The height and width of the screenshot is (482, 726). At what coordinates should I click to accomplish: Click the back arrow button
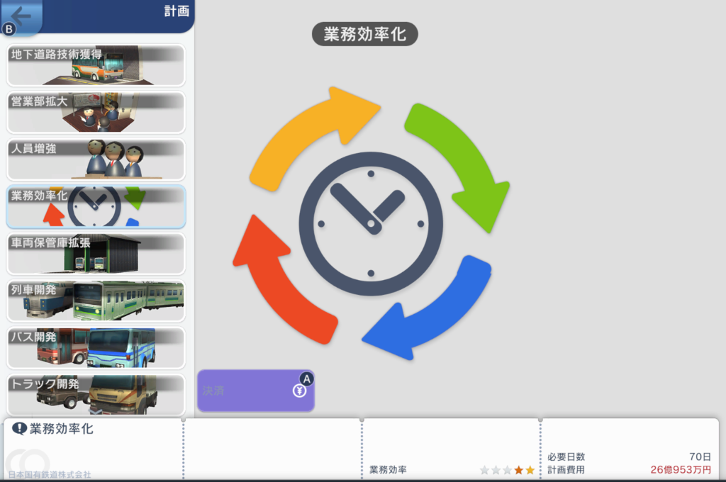[x=20, y=16]
